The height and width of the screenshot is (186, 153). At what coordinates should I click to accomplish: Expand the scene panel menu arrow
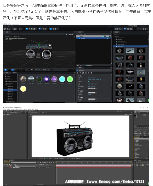[x=111, y=32]
